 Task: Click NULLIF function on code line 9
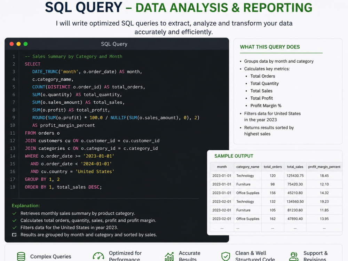click(119, 118)
